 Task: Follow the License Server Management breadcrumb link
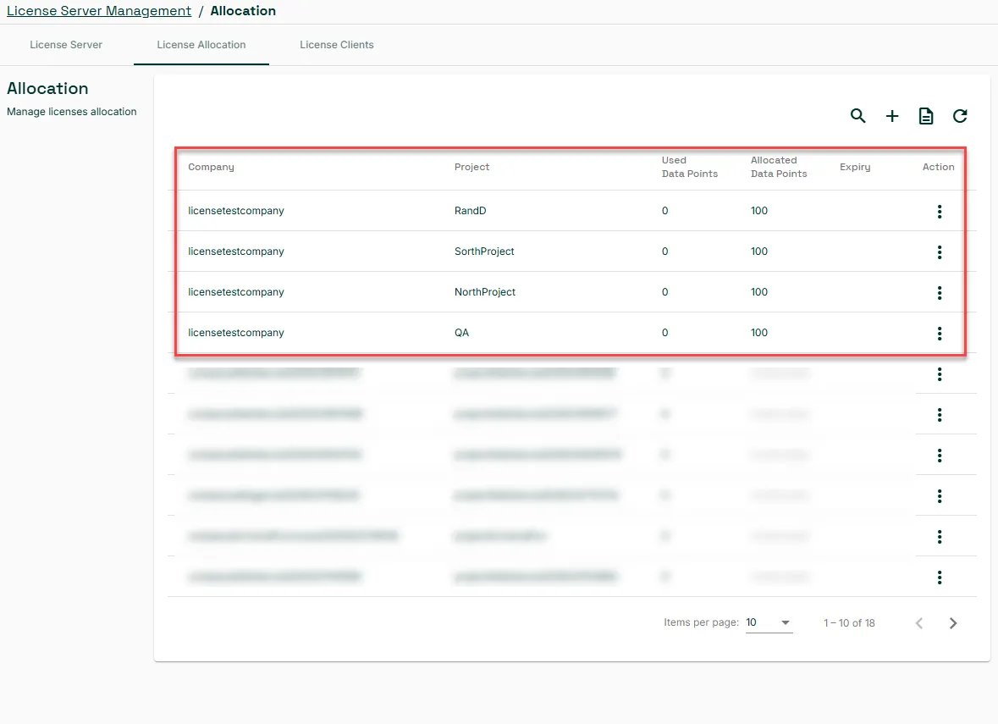[x=99, y=11]
